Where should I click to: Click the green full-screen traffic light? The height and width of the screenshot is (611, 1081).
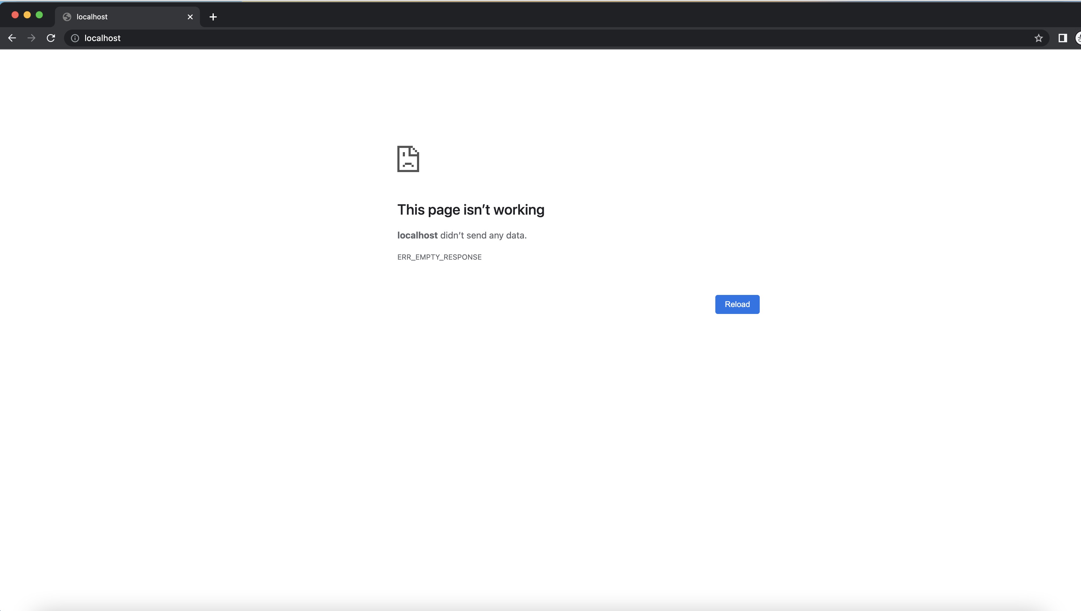tap(39, 15)
